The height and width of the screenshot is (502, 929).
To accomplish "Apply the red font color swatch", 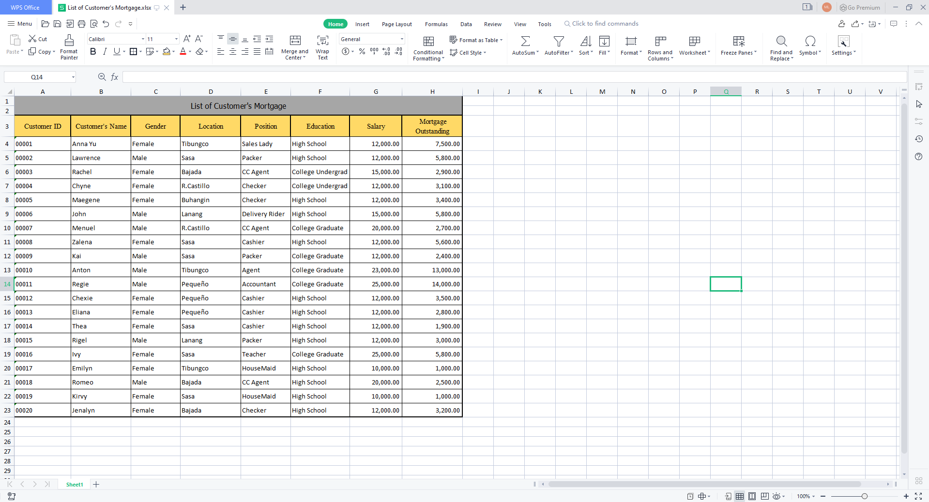I will click(x=183, y=51).
